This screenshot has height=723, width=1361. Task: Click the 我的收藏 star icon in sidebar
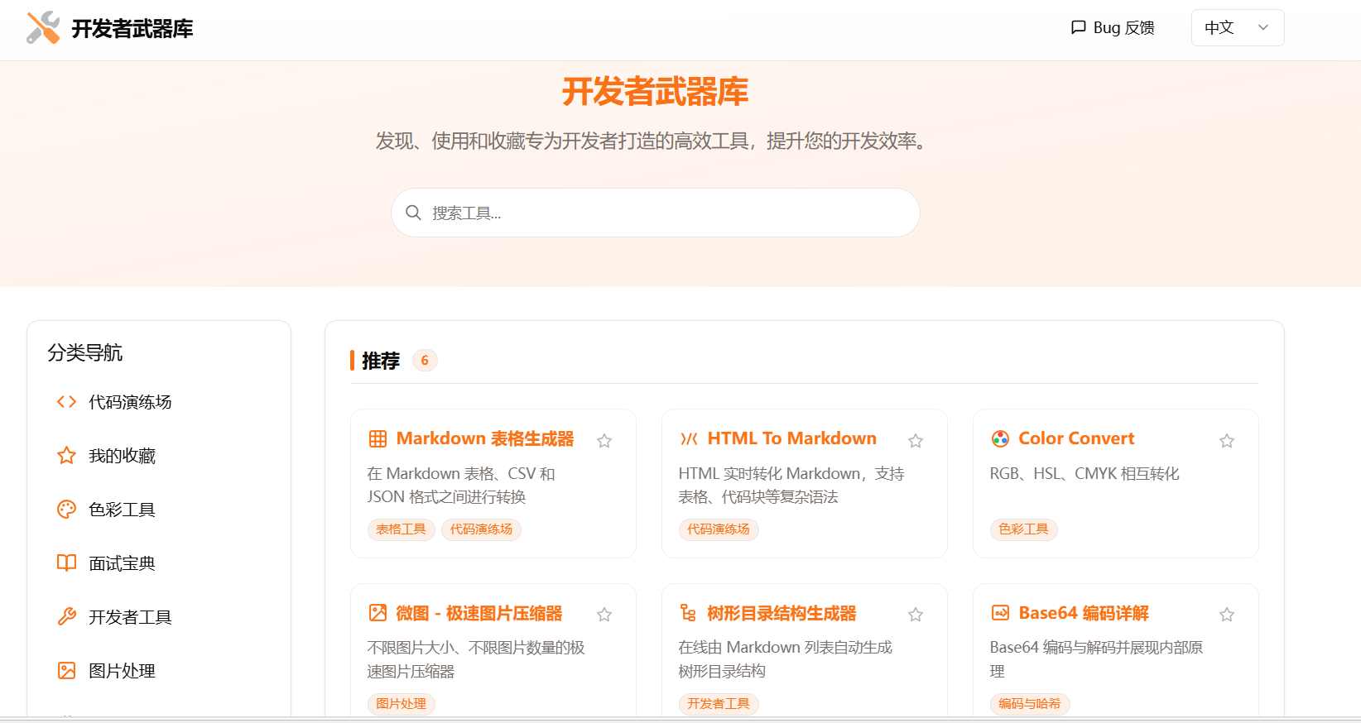(67, 456)
